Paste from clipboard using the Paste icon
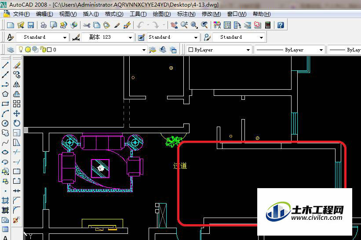 pos(106,25)
